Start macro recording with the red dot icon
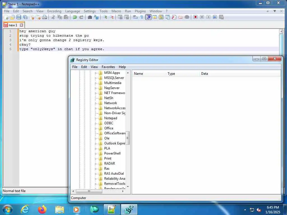Image resolution: width=287 pixels, height=215 pixels. (x=195, y=17)
